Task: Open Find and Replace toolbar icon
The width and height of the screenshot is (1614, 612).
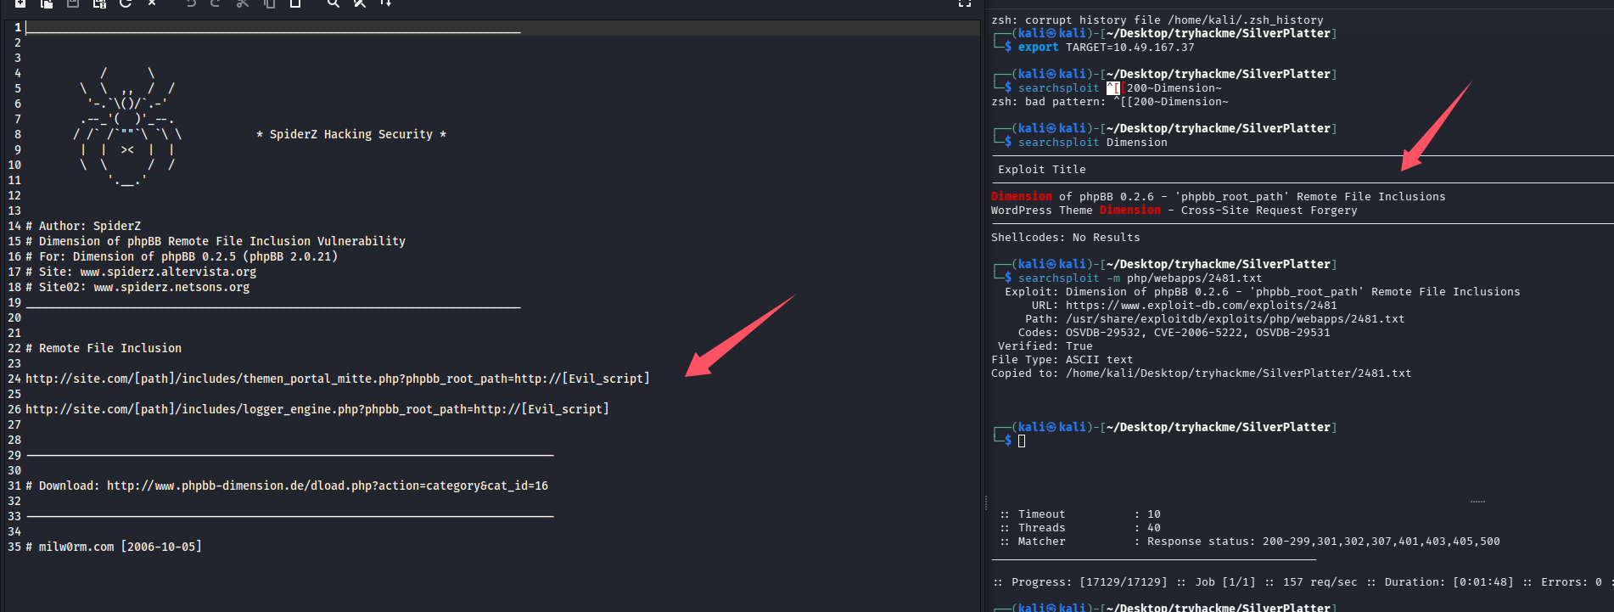Action: coord(360,3)
